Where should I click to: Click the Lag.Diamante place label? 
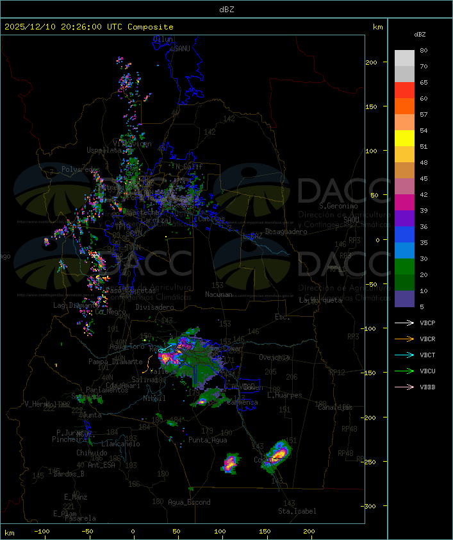pos(76,305)
